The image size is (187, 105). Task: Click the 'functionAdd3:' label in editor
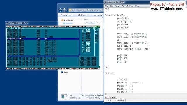pos(115,15)
